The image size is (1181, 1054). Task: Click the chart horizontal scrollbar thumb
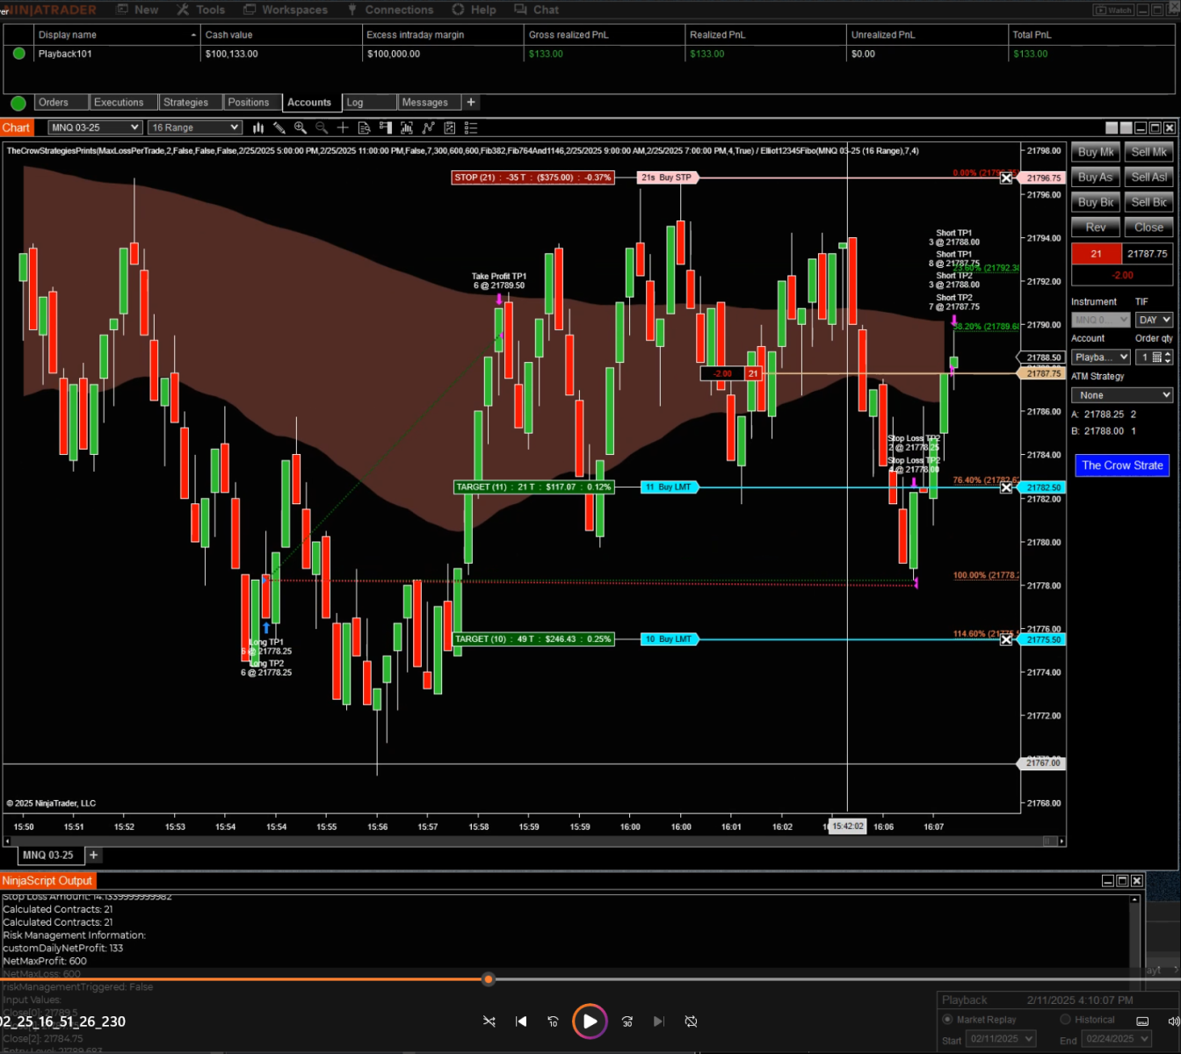point(1049,841)
